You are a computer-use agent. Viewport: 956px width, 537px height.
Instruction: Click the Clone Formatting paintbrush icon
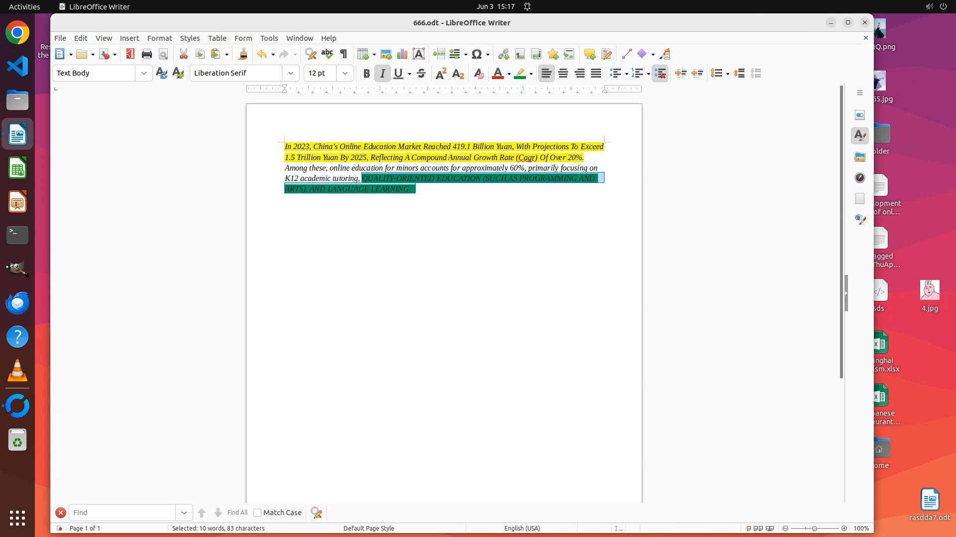coord(243,54)
